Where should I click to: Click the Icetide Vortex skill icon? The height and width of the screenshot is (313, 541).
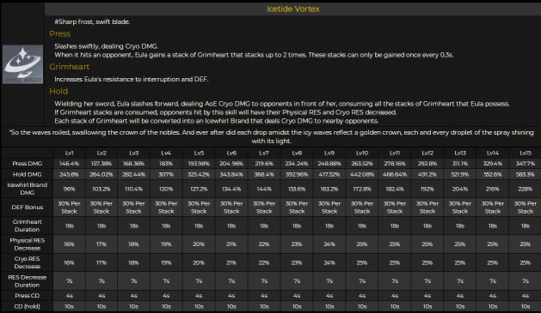(x=22, y=64)
